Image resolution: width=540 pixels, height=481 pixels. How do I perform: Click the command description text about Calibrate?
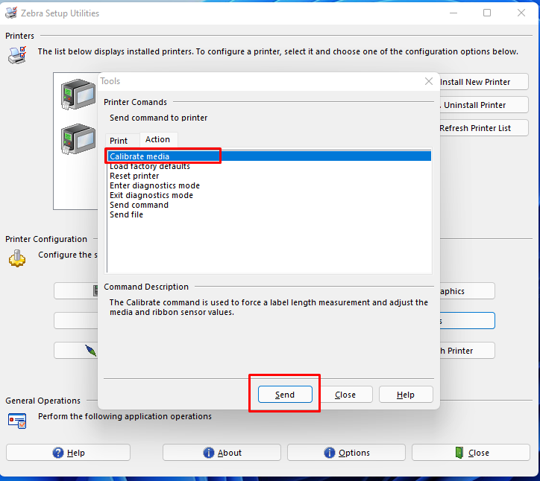coord(269,307)
